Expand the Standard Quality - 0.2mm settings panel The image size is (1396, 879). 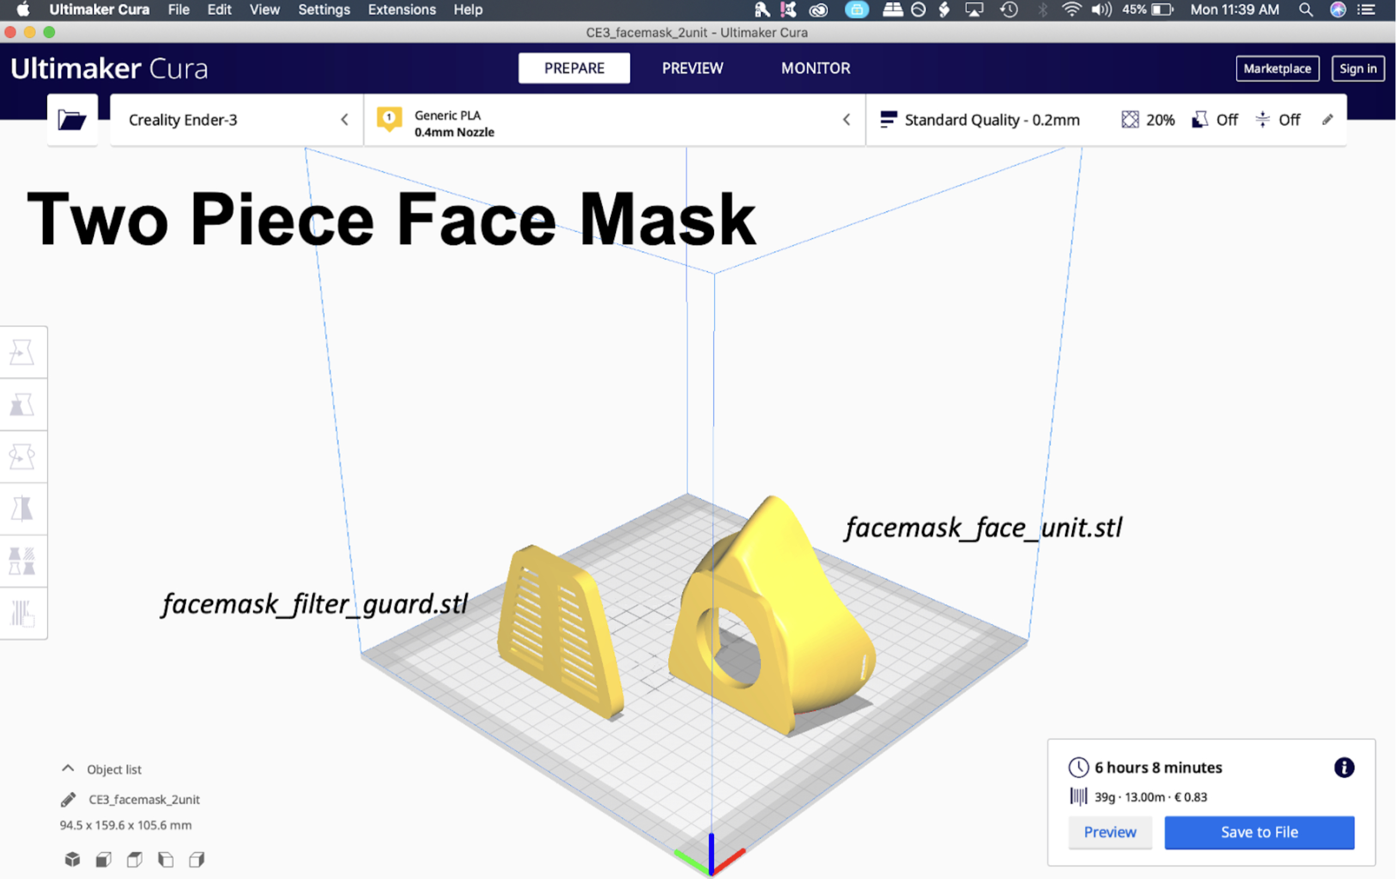(1106, 120)
